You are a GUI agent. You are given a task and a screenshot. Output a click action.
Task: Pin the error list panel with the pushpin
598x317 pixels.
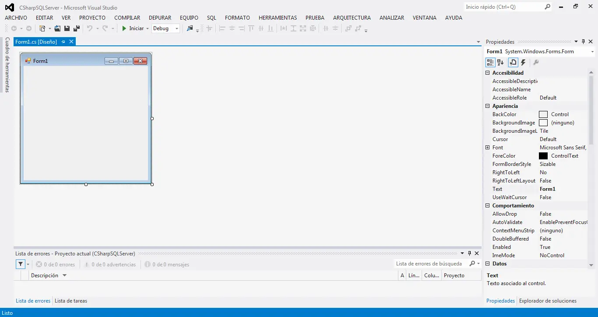pyautogui.click(x=469, y=253)
